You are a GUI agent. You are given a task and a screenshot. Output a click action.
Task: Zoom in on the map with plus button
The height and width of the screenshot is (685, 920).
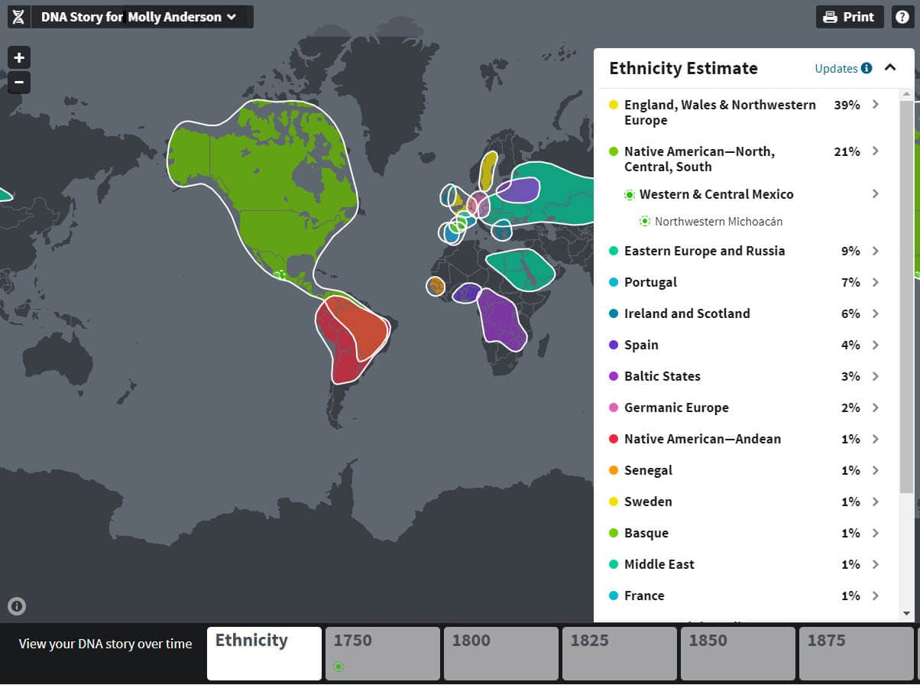[x=19, y=57]
